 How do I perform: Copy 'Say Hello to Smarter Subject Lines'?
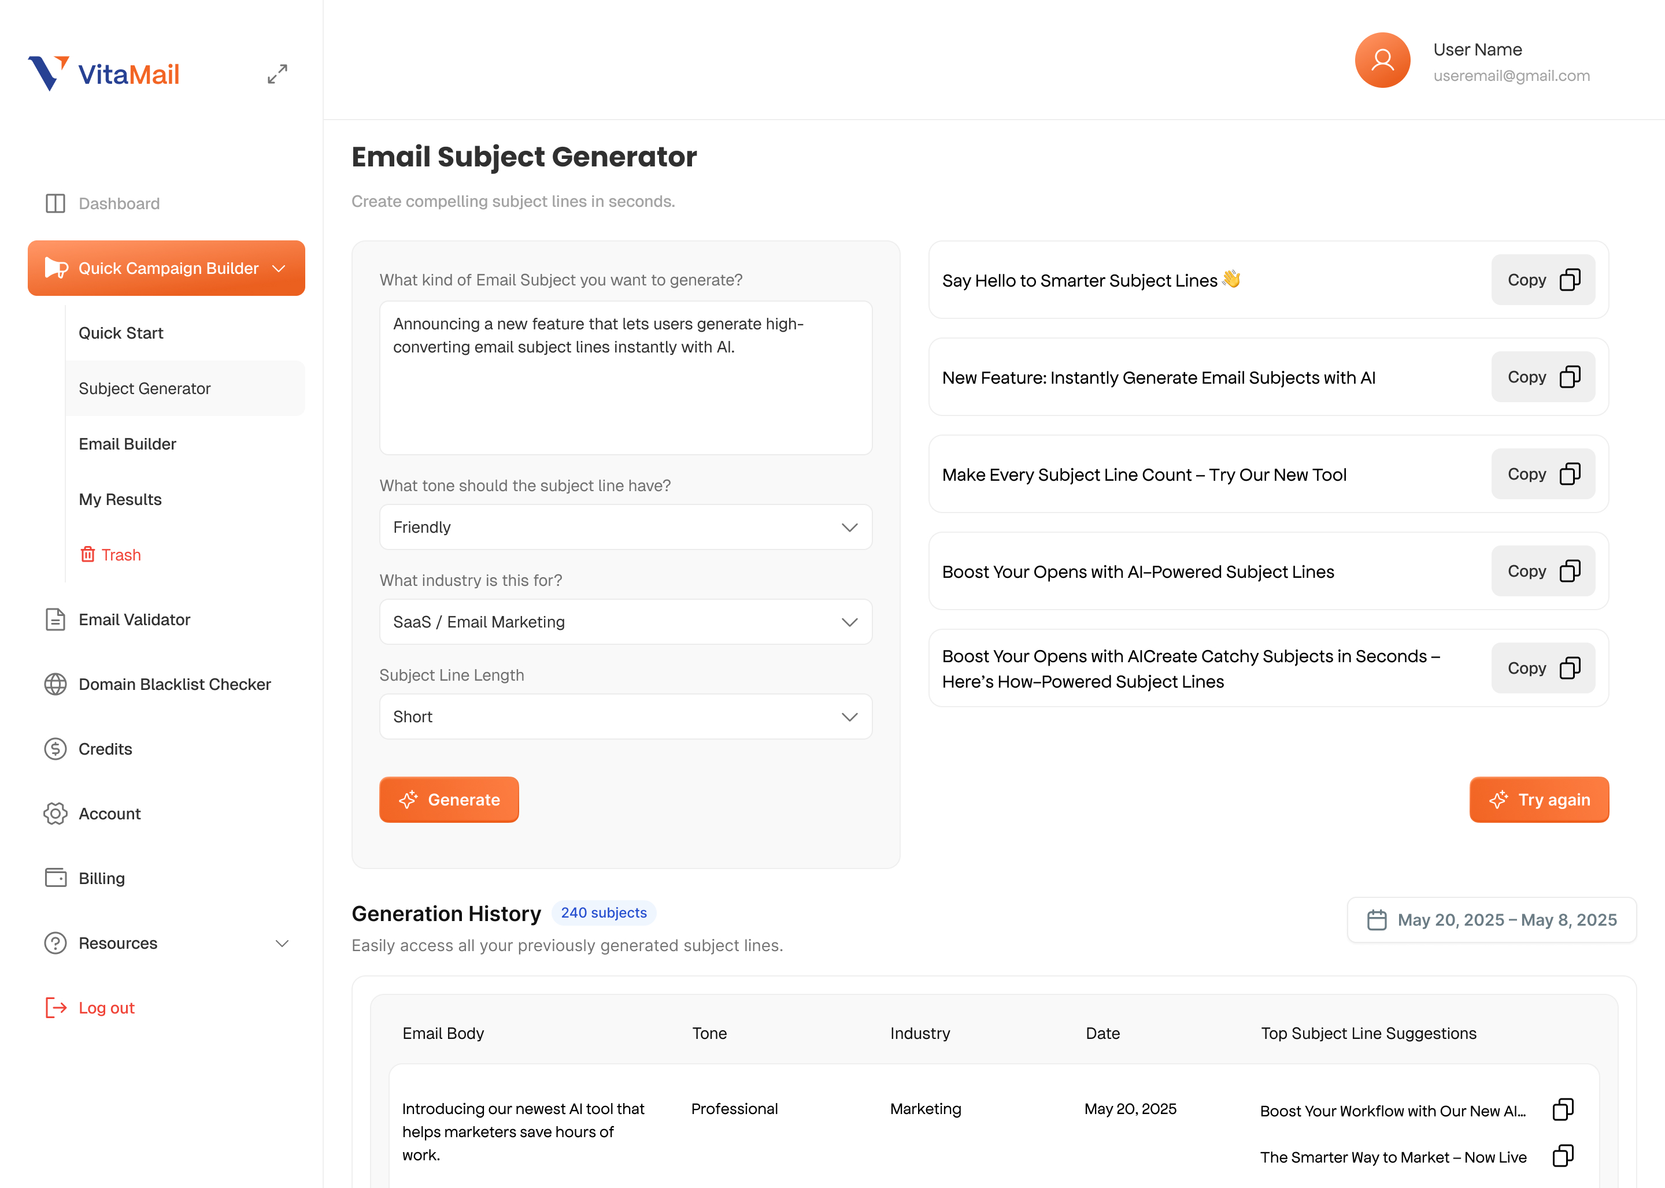[1543, 280]
